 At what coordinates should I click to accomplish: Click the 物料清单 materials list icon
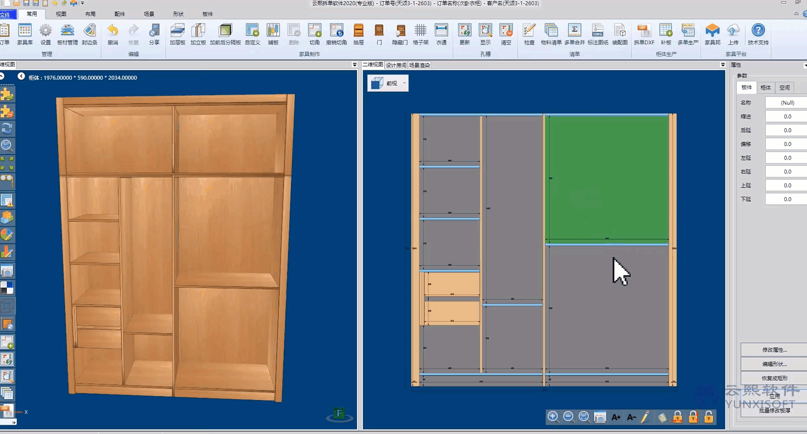coord(551,34)
